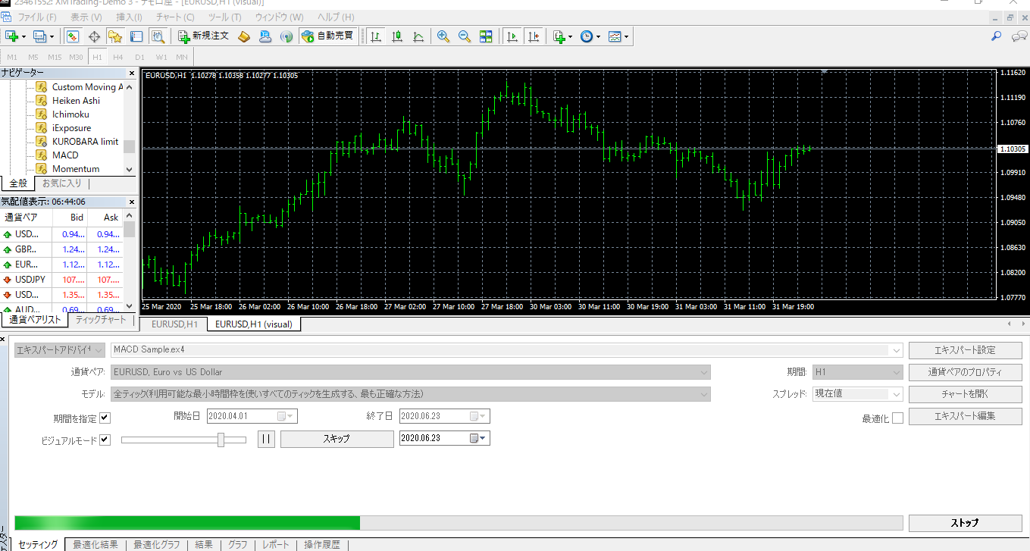Click the スキップ button
This screenshot has height=551, width=1030.
coord(337,439)
